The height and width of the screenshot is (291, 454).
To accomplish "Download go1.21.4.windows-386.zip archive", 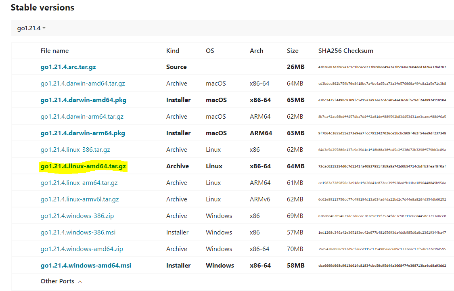I will 77,216.
